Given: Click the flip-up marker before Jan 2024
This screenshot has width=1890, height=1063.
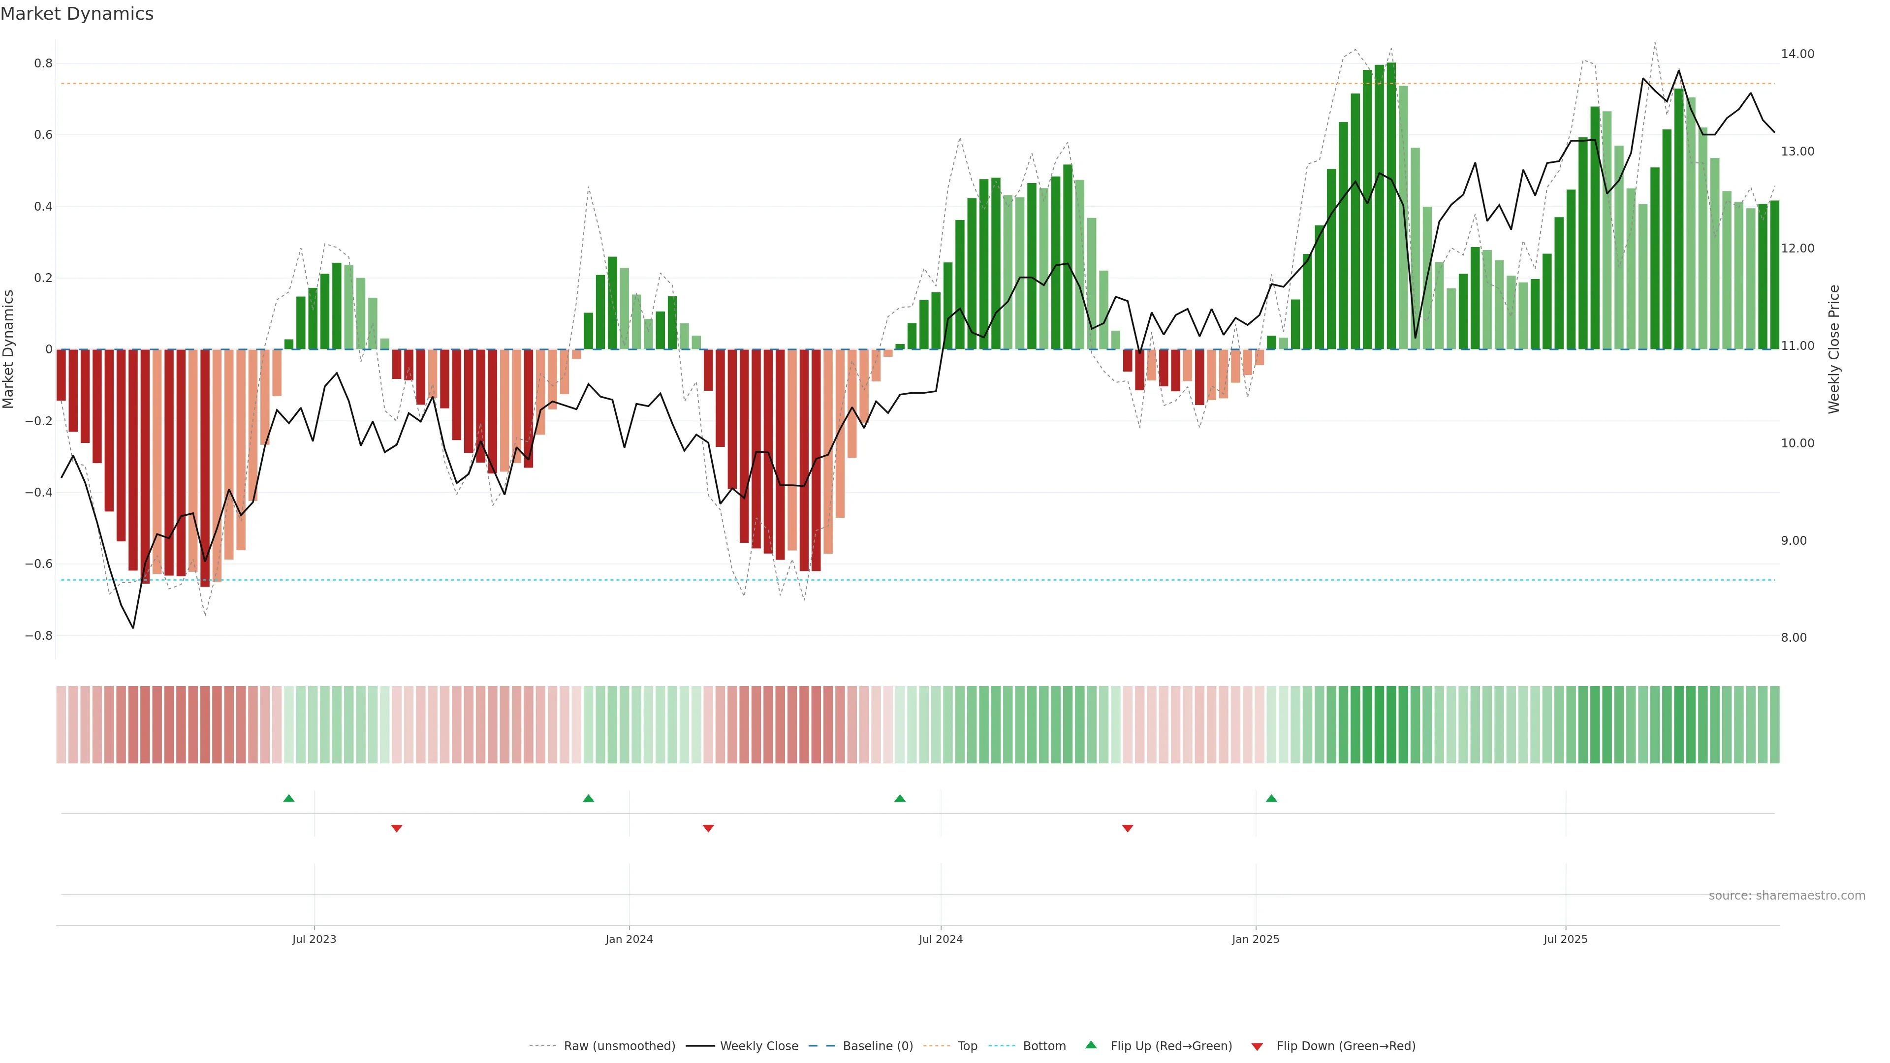Looking at the screenshot, I should 588,798.
